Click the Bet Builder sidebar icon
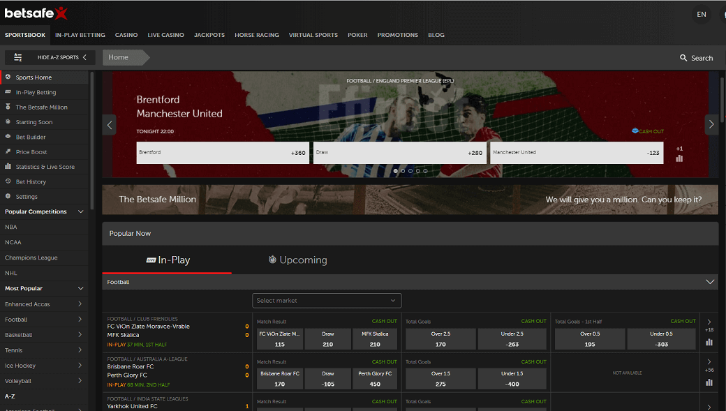The width and height of the screenshot is (726, 411). (x=8, y=137)
